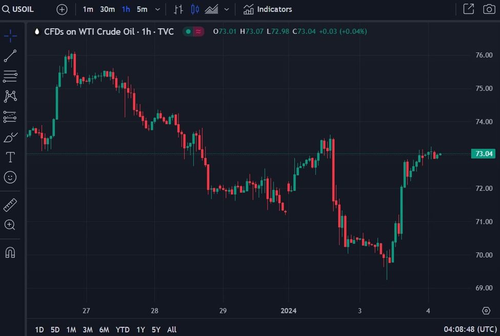
Task: Click the 73.04 current price label
Action: tap(484, 153)
